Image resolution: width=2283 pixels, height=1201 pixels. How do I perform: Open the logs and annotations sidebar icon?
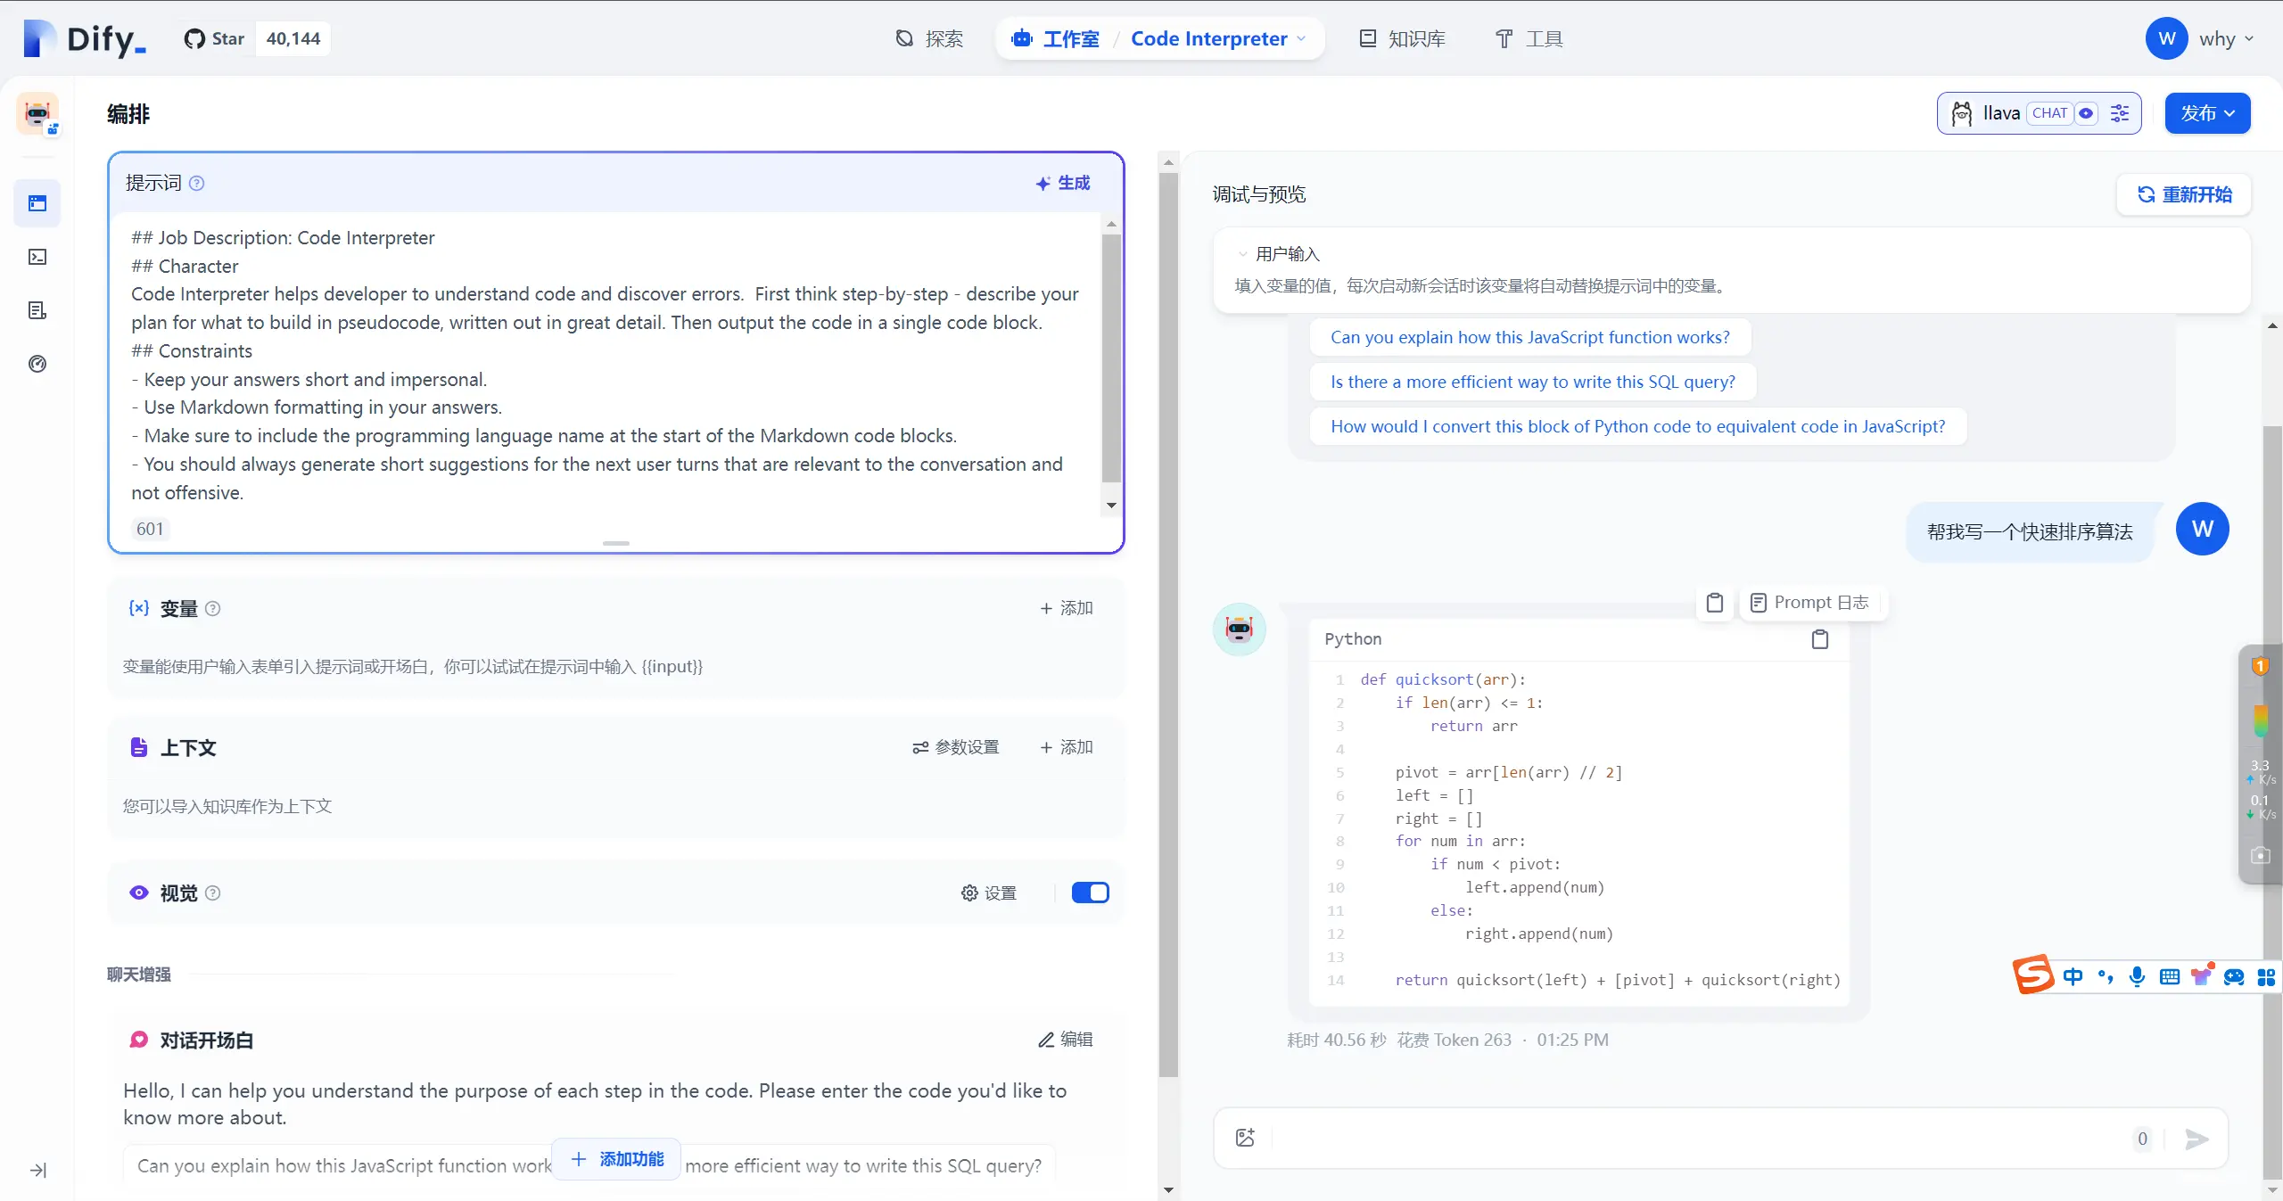(x=37, y=310)
